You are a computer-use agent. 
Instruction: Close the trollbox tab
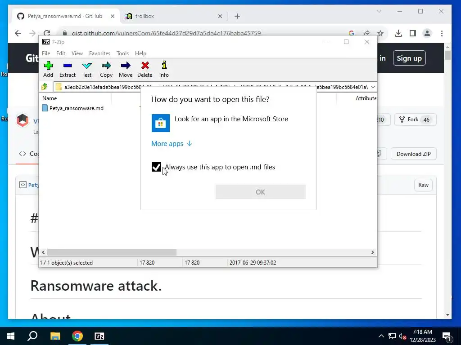pyautogui.click(x=220, y=16)
